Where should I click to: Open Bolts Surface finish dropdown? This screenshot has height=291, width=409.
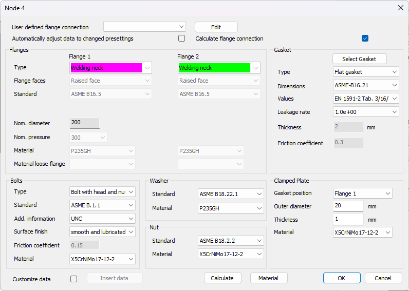coord(102,232)
